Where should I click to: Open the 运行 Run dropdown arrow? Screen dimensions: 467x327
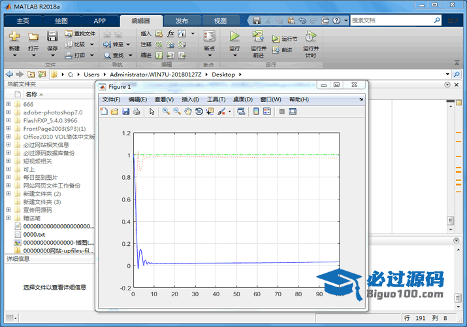pos(234,56)
